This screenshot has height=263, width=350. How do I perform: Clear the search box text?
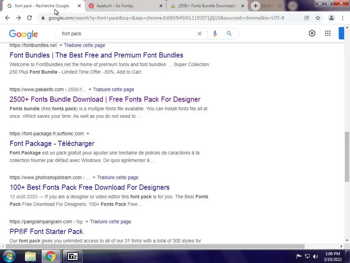pos(200,34)
